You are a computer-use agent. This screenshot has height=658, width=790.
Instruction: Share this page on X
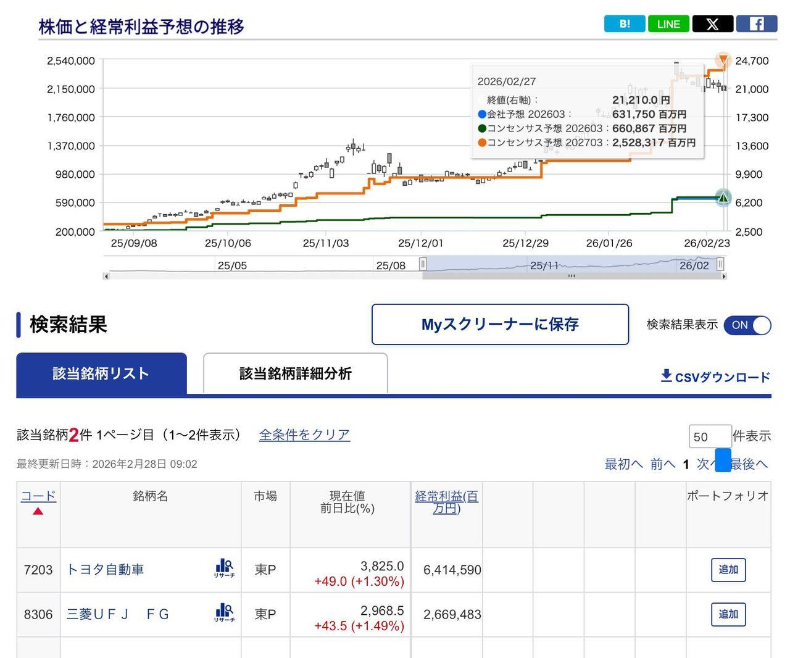(712, 24)
